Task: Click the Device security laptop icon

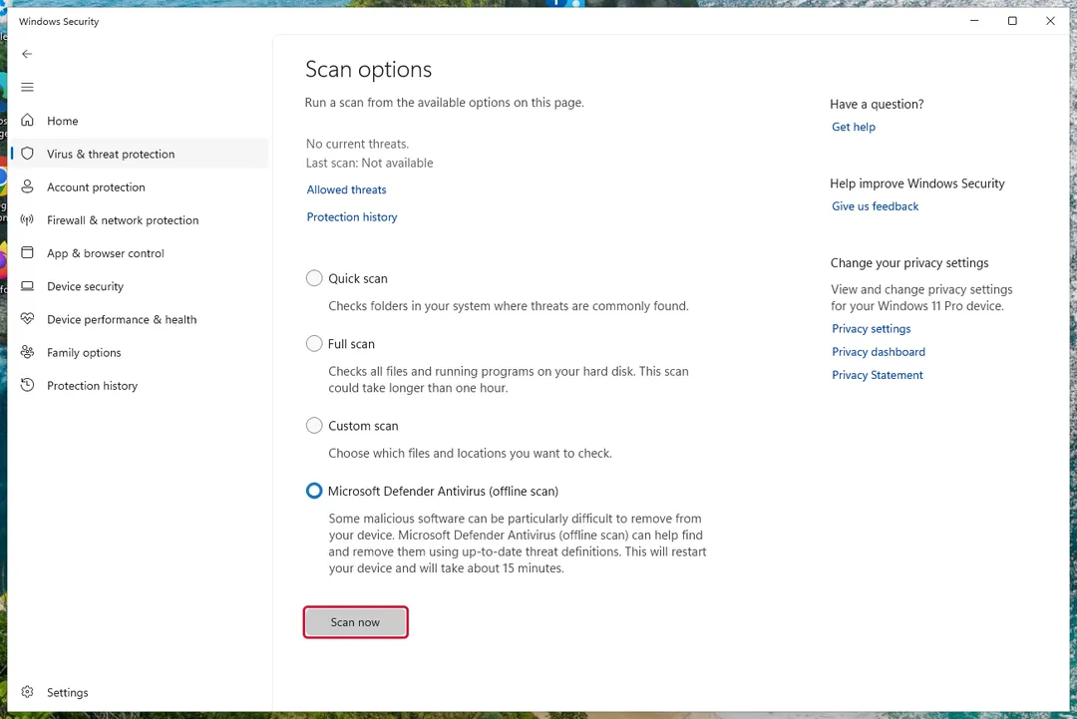Action: [28, 285]
